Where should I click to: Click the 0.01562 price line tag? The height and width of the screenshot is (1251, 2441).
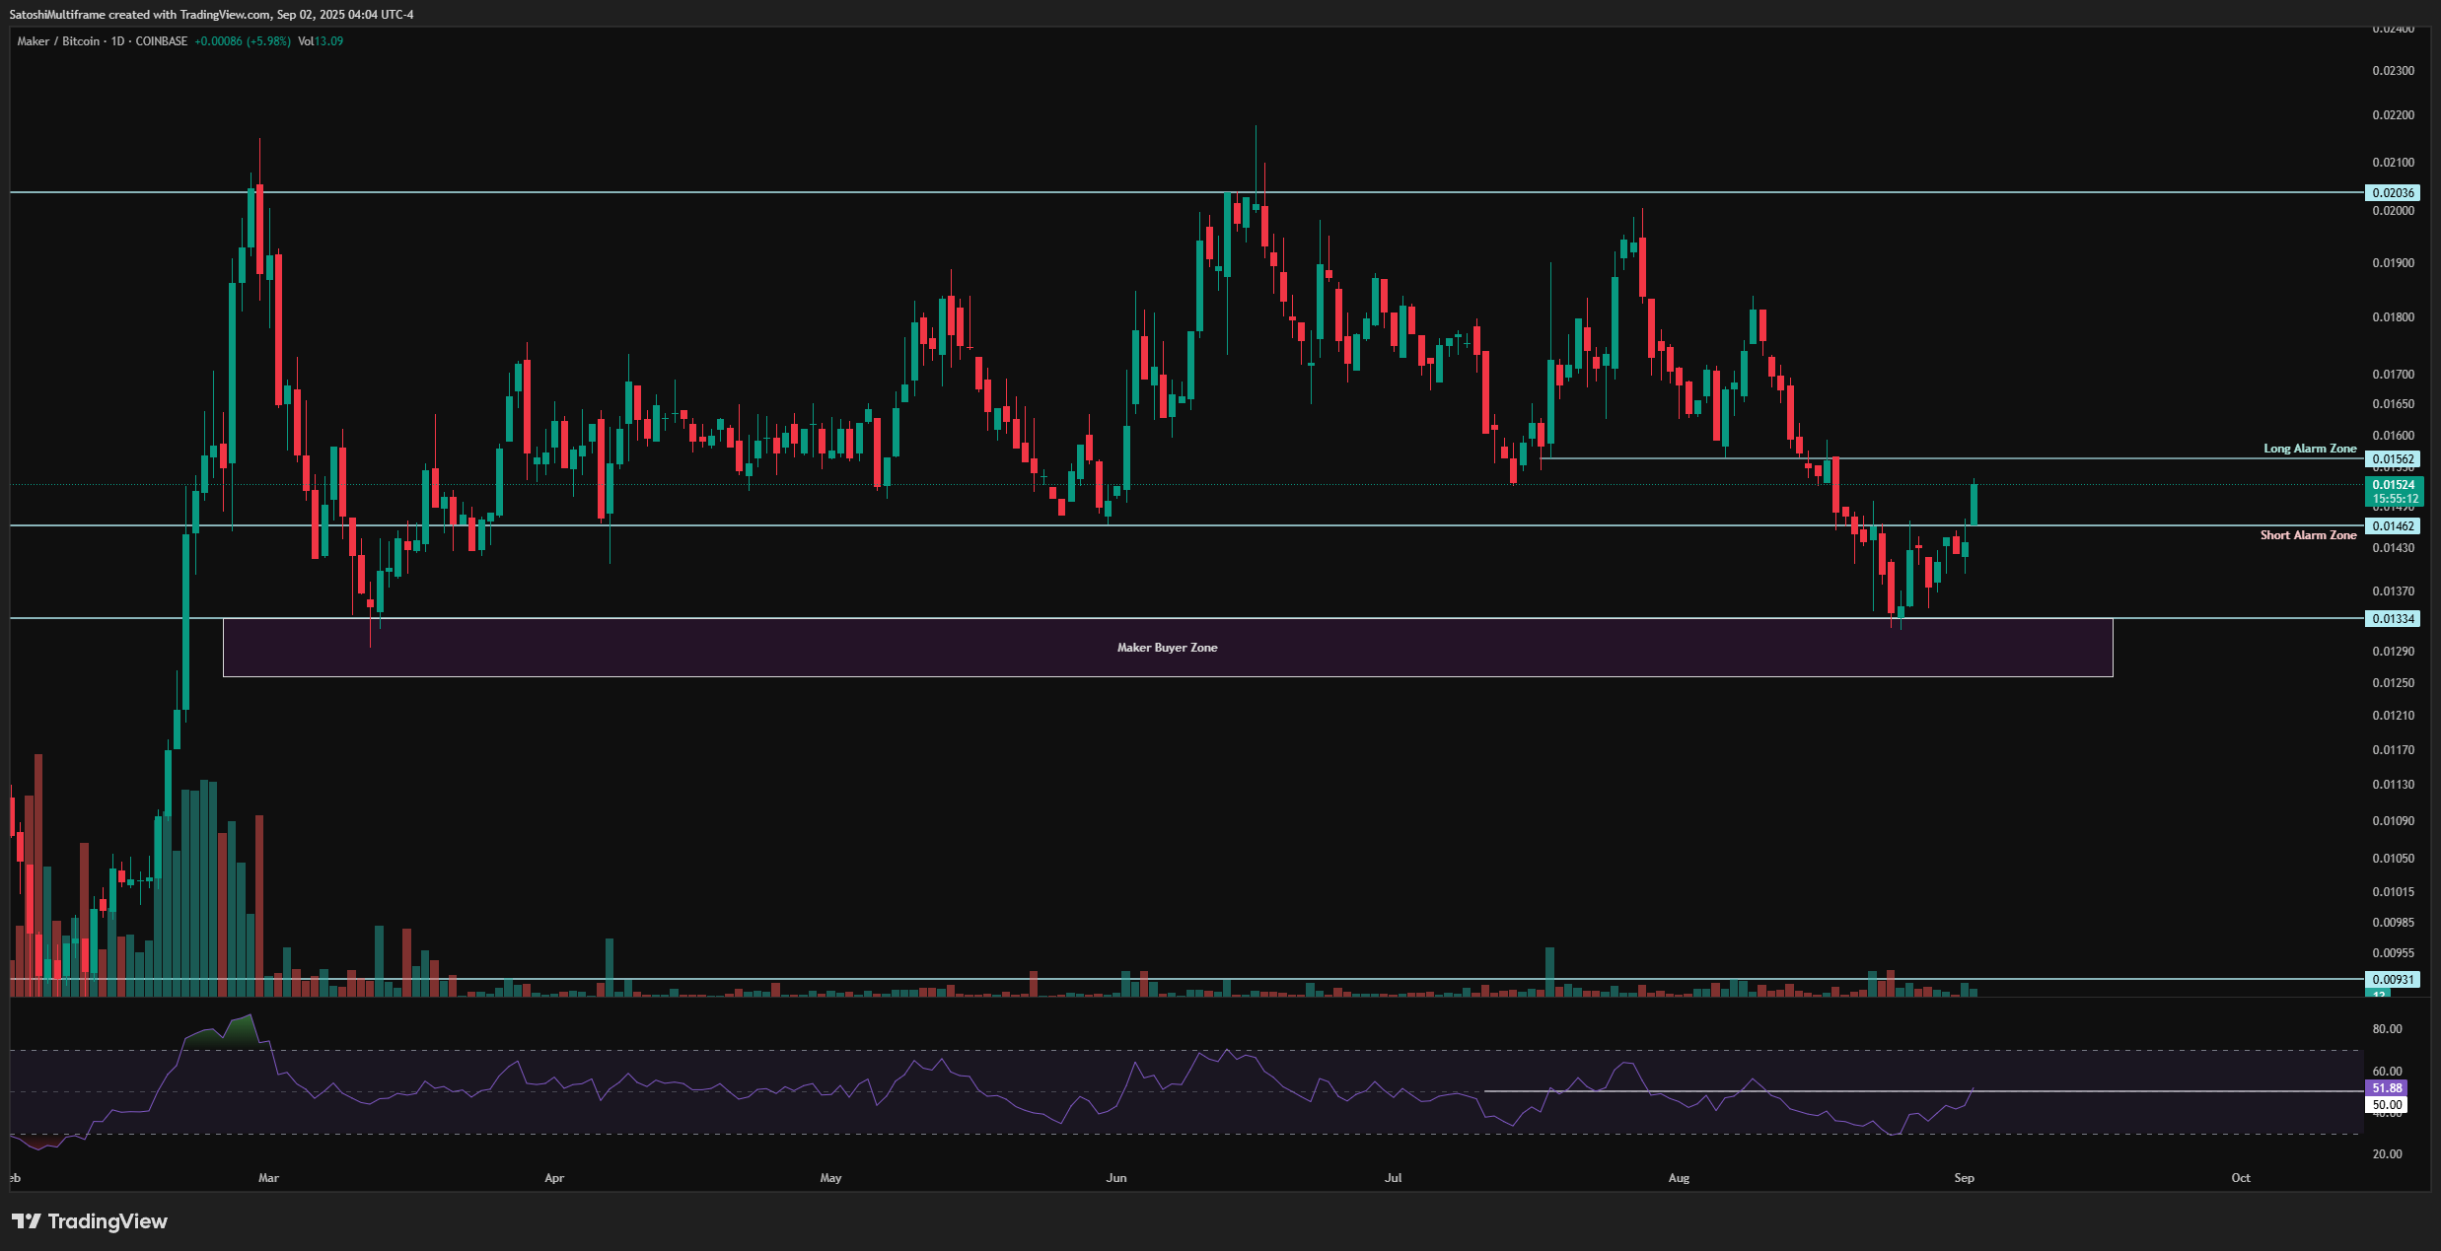[2394, 459]
